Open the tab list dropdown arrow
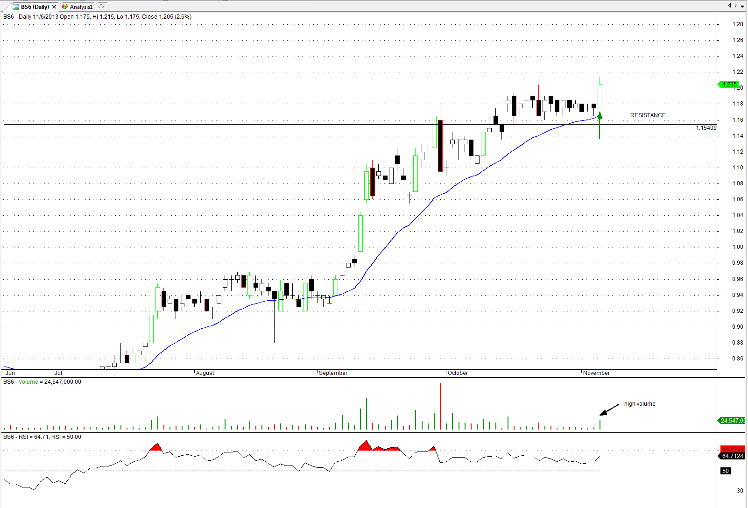Screen dimensions: 748x508 (x=742, y=6)
